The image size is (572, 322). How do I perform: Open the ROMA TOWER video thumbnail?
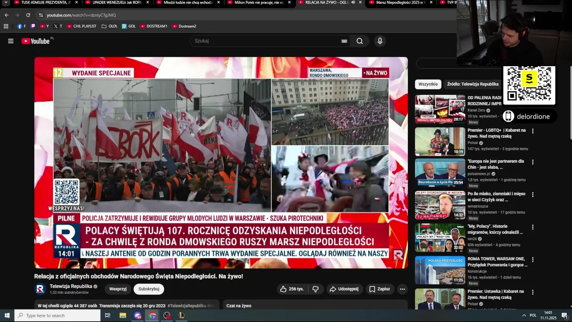(x=440, y=270)
